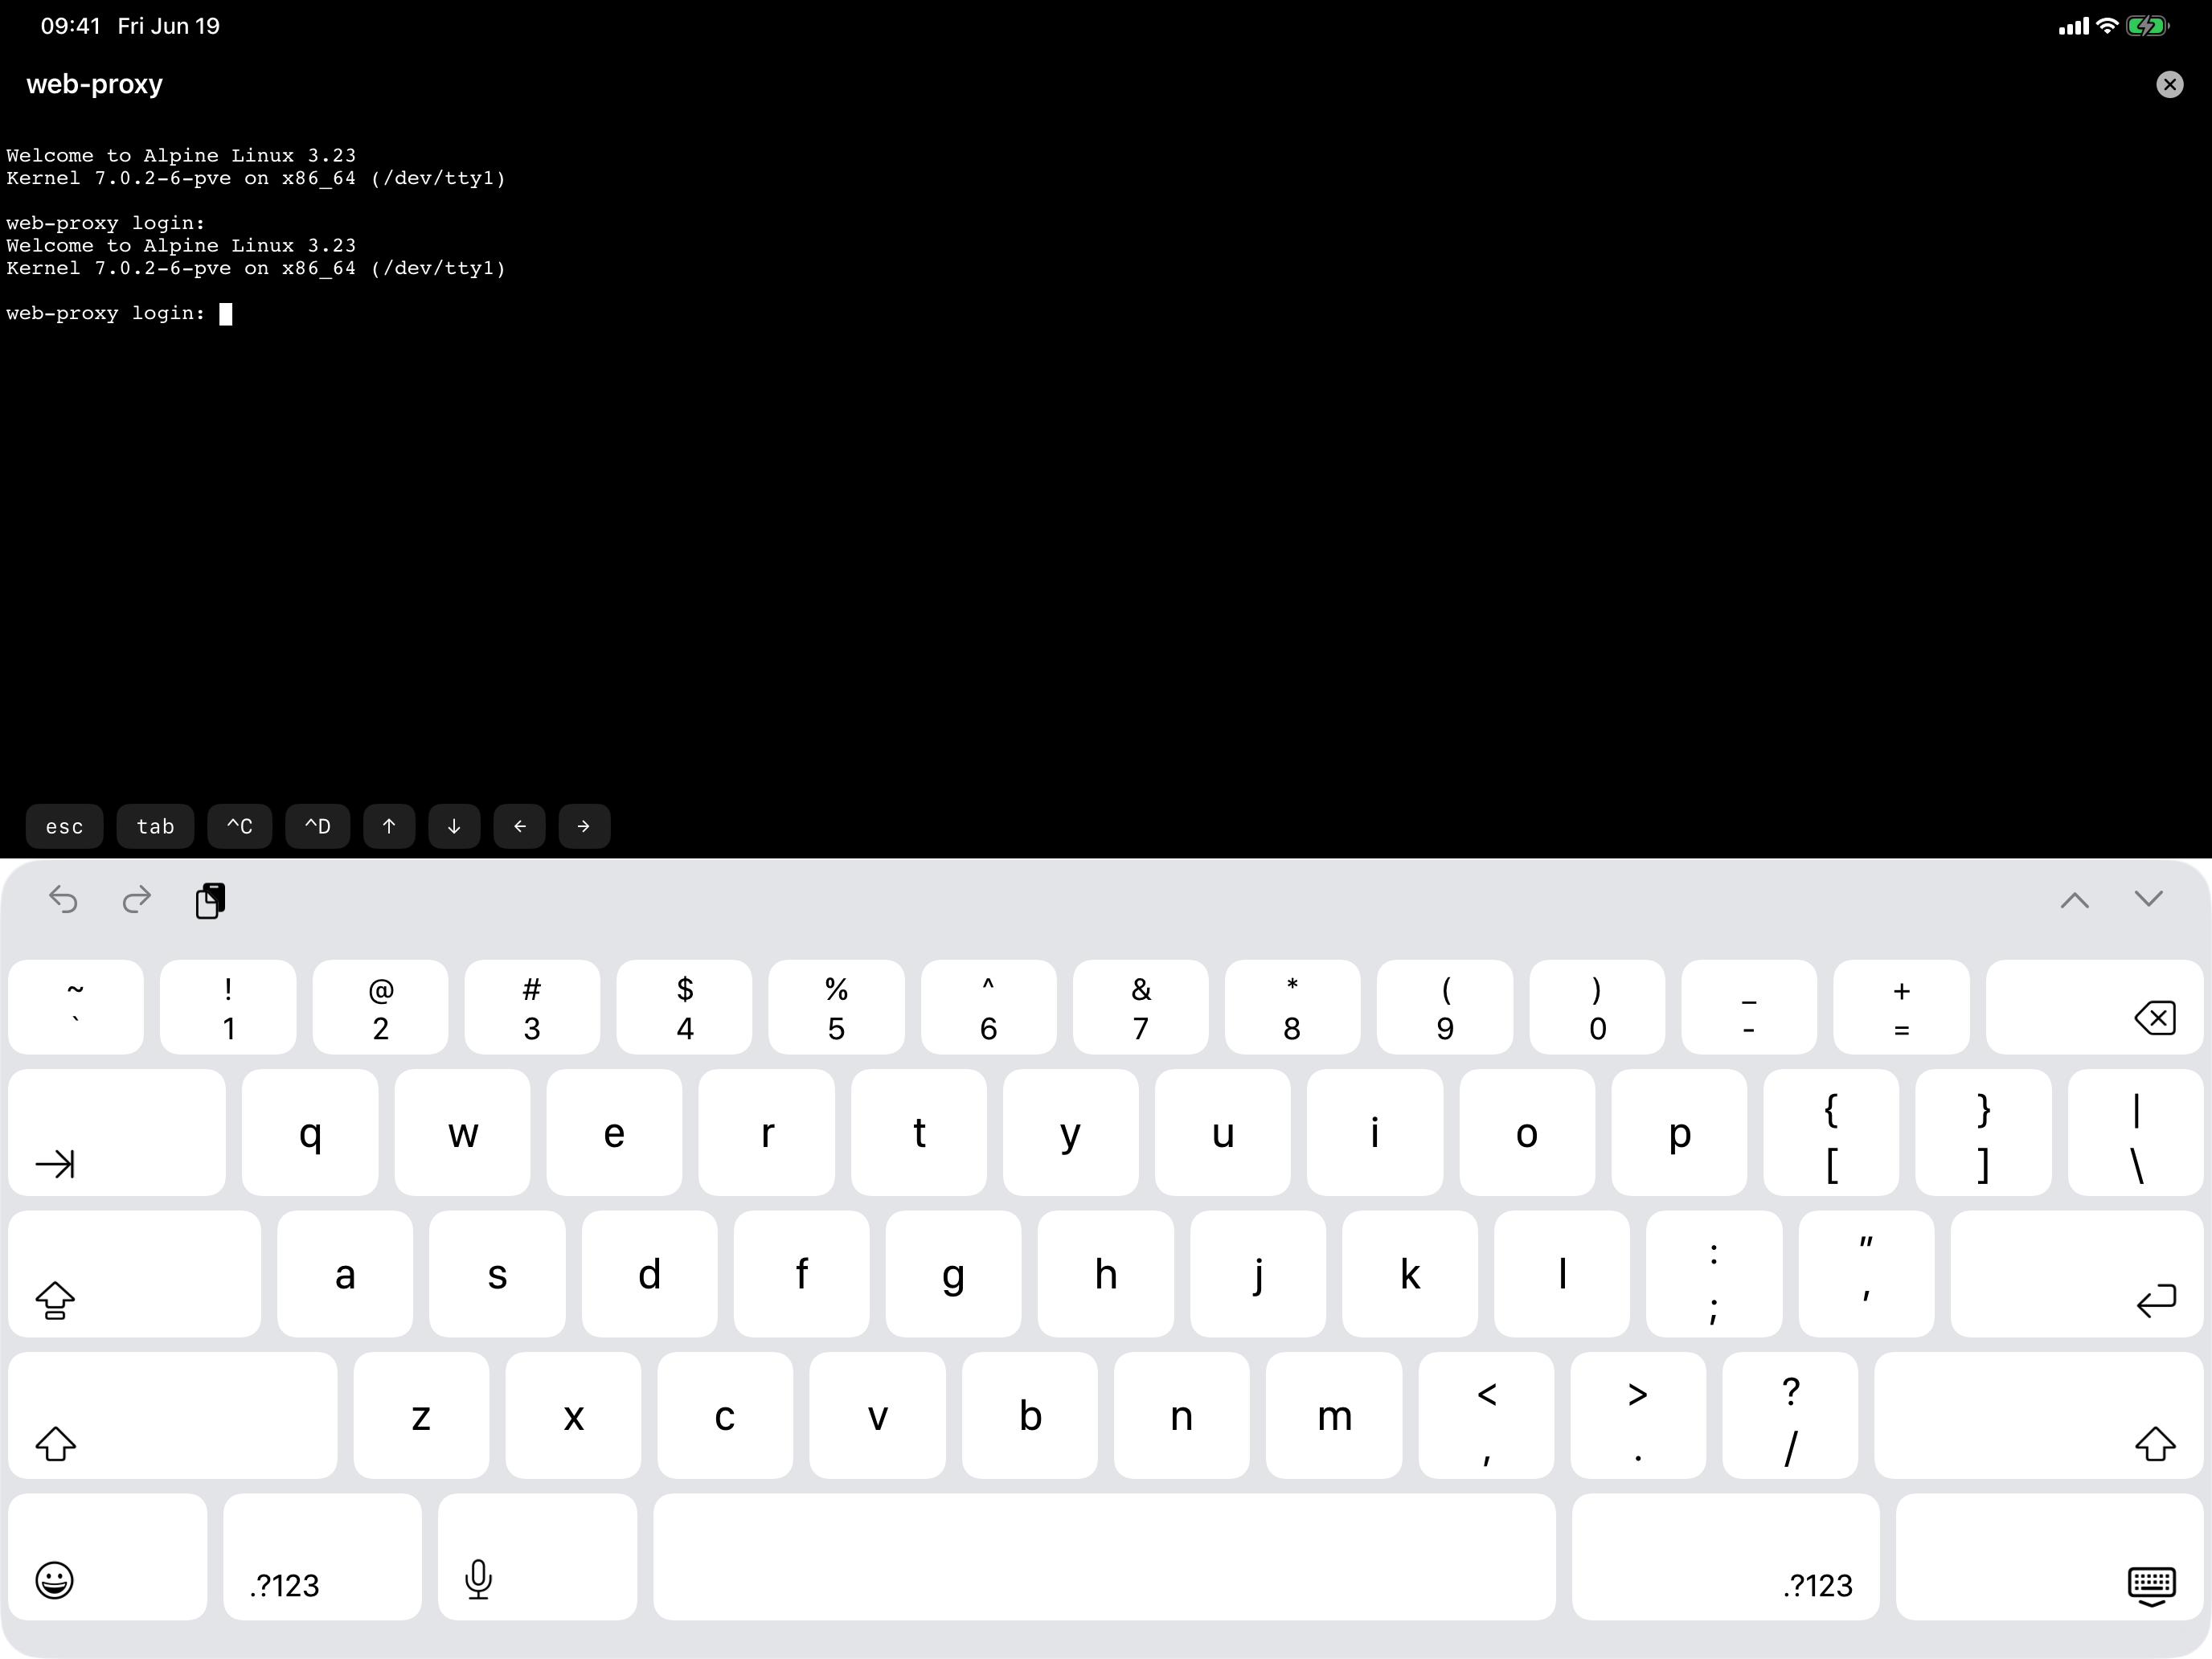Close the web-proxy console session
2212x1659 pixels.
(x=2169, y=84)
